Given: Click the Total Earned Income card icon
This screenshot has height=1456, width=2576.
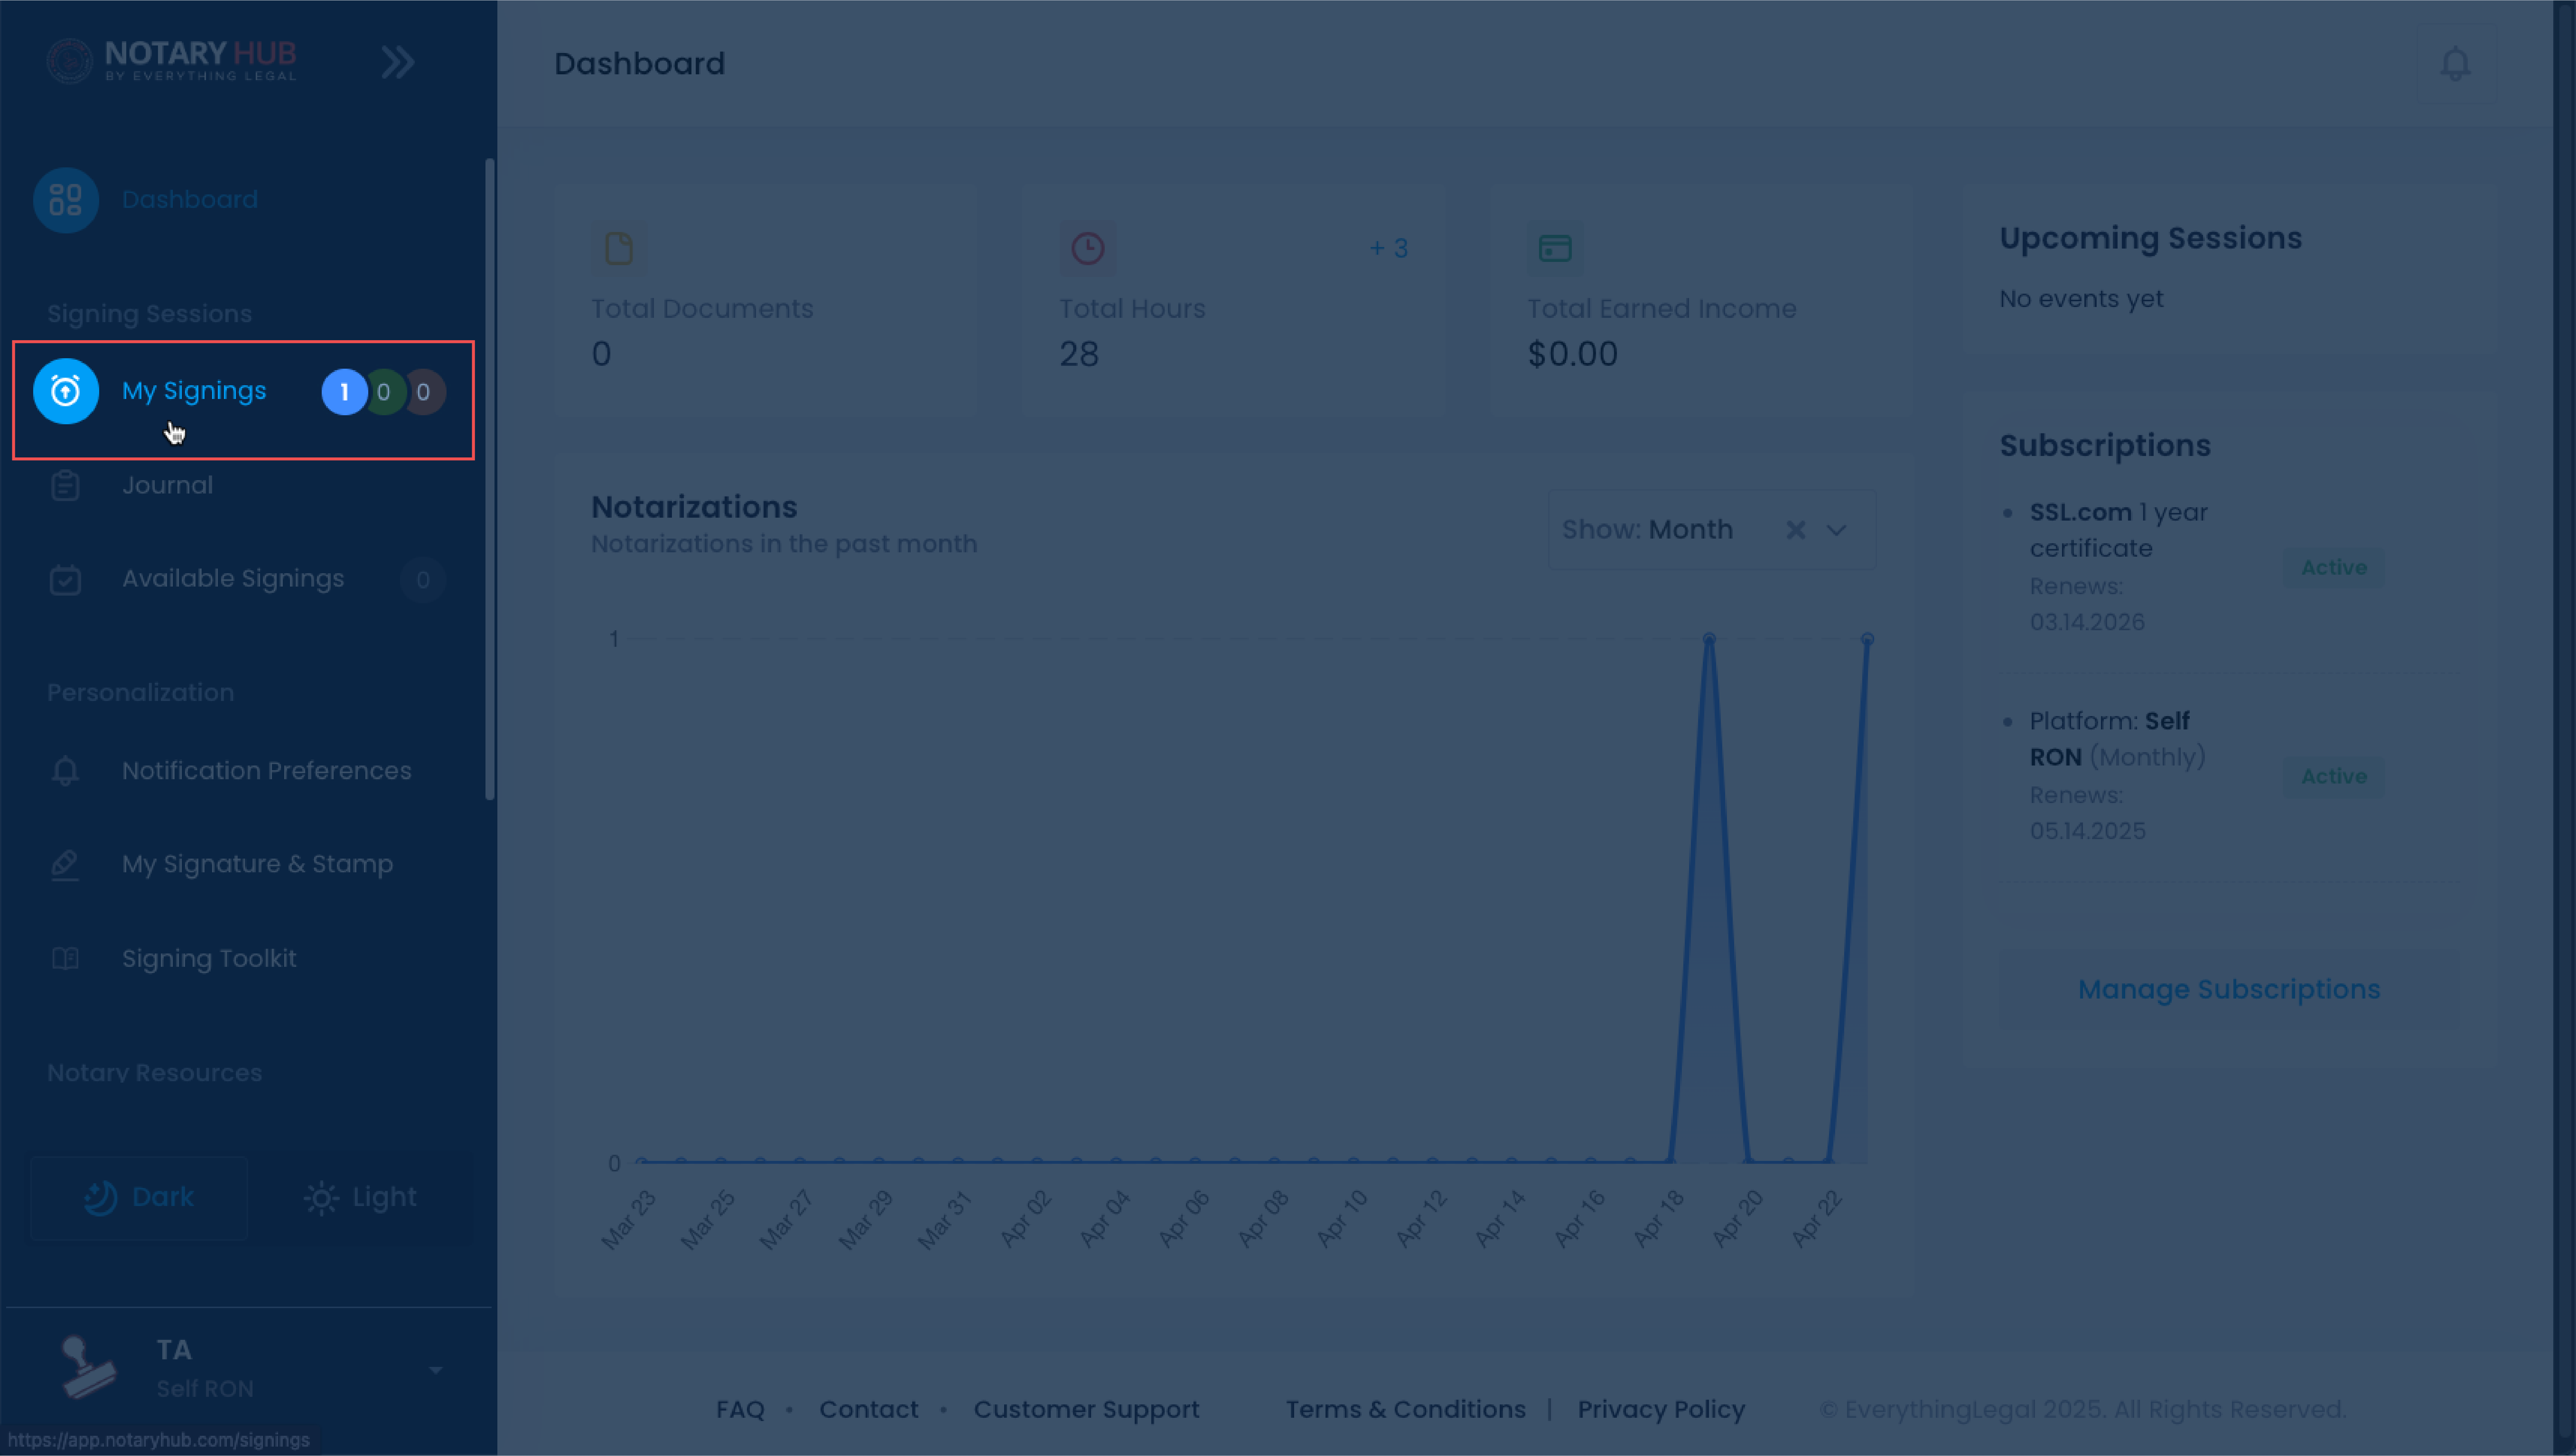Looking at the screenshot, I should tap(1555, 248).
